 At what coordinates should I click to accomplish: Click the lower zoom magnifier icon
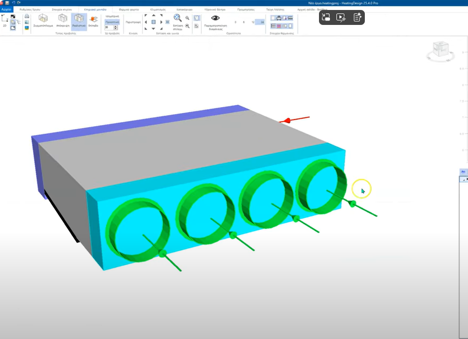(187, 26)
